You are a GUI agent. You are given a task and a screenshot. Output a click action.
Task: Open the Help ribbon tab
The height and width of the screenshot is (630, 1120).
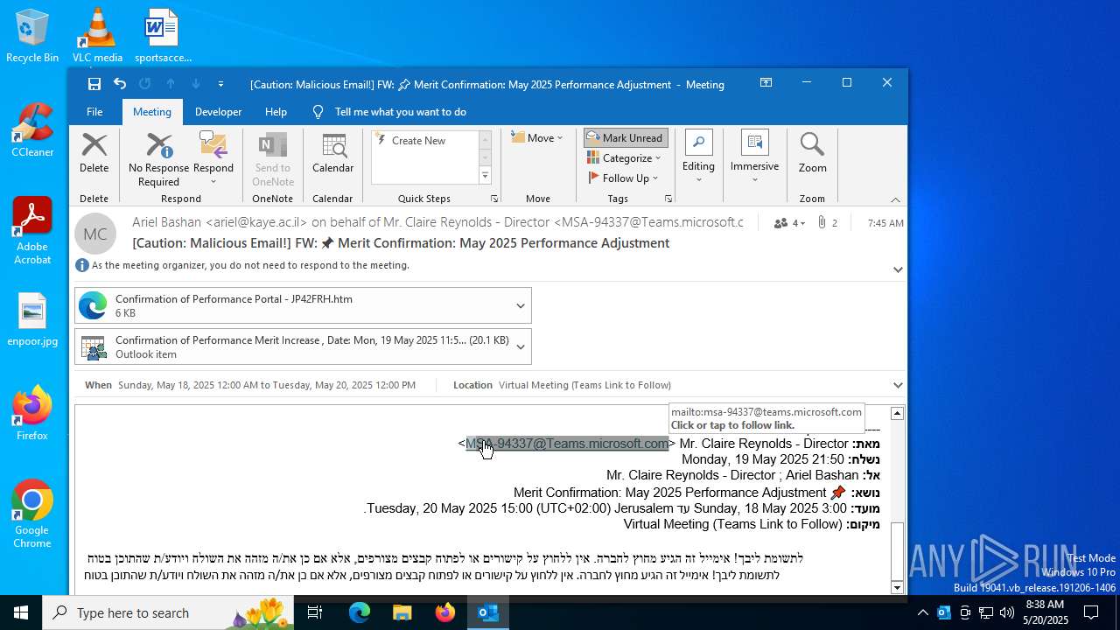coord(276,112)
